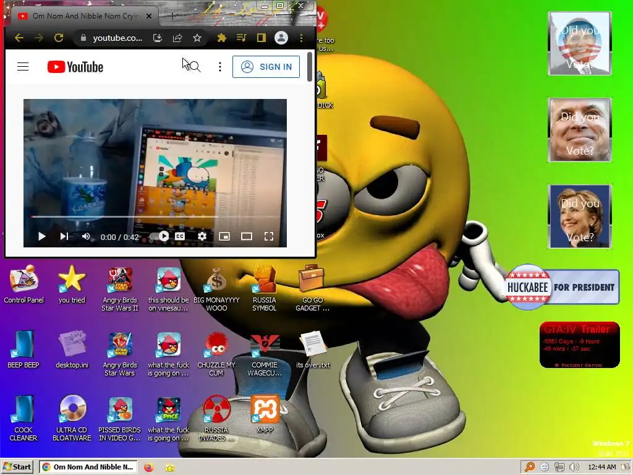Screen dimensions: 633x475
Task: Click the YouTube page scrollbar
Action: pyautogui.click(x=310, y=67)
